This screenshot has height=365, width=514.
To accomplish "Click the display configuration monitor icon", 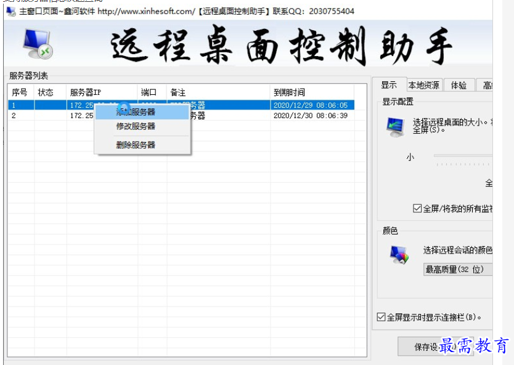I will pyautogui.click(x=395, y=127).
